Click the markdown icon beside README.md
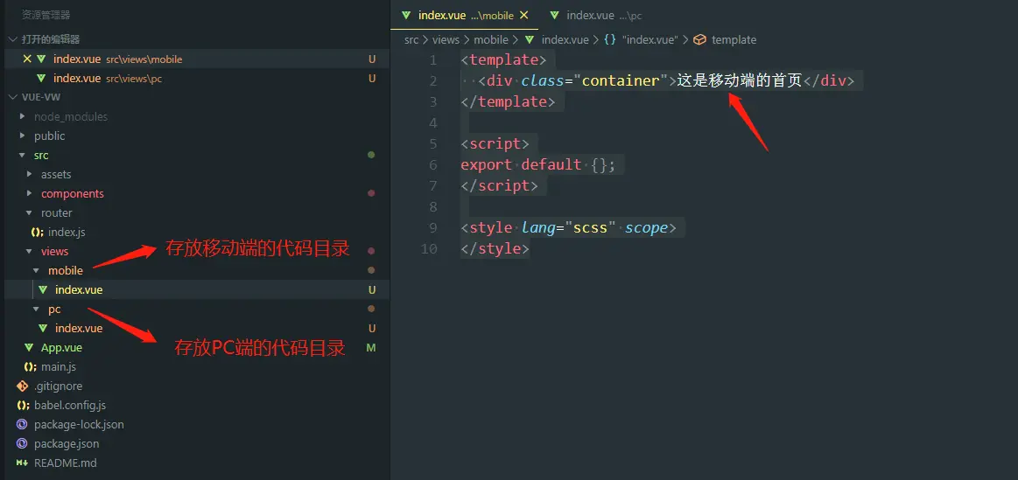This screenshot has width=1018, height=480. point(22,463)
